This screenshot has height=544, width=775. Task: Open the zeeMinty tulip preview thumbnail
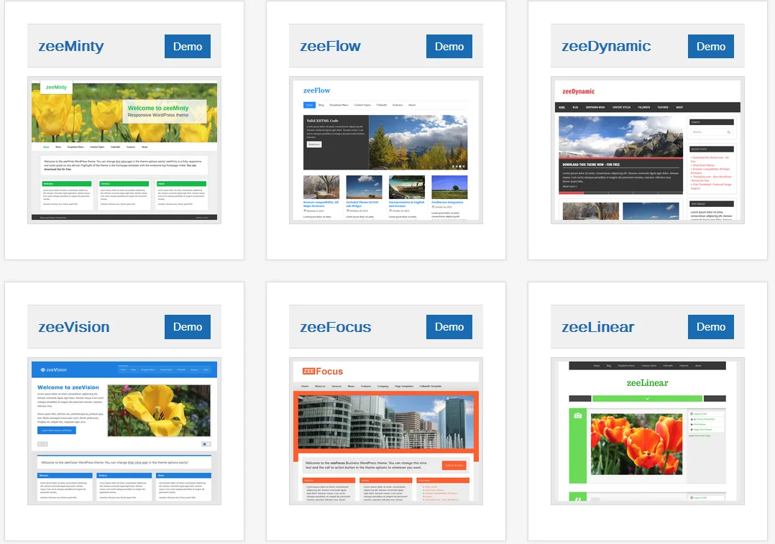[124, 150]
